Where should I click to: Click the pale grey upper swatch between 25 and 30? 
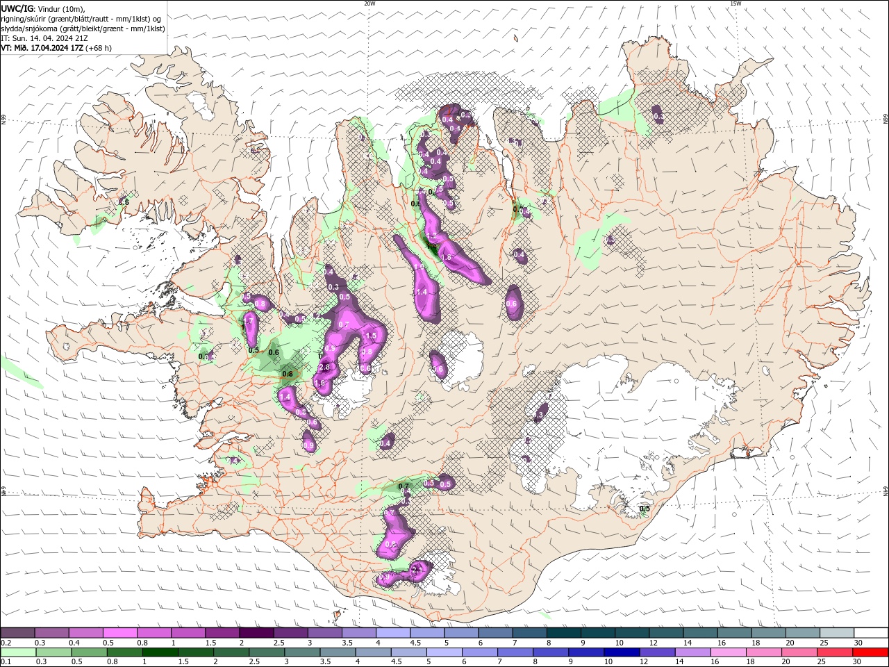click(837, 633)
